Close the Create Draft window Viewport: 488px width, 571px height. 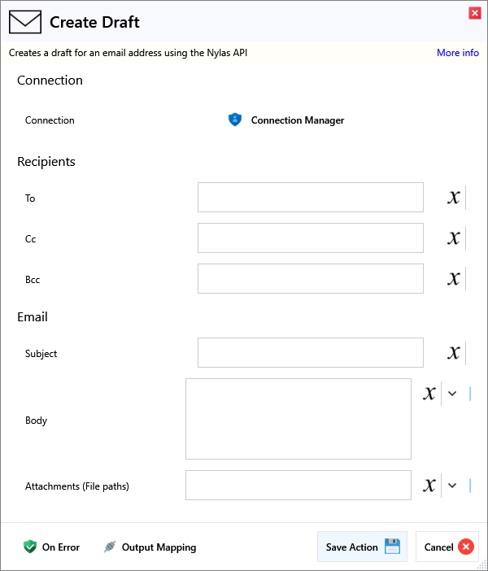click(x=475, y=13)
